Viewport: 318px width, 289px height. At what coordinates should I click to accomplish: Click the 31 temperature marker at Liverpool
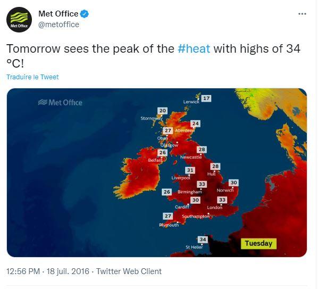190,170
